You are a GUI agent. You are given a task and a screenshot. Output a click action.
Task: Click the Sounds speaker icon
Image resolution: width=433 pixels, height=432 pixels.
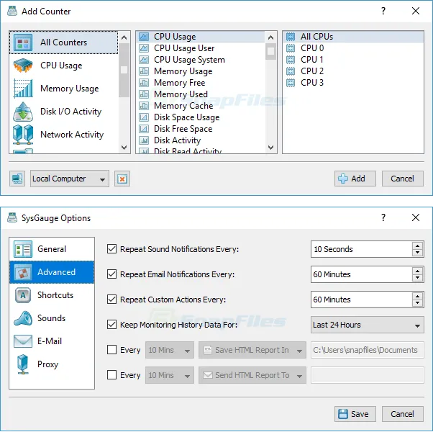pyautogui.click(x=23, y=318)
